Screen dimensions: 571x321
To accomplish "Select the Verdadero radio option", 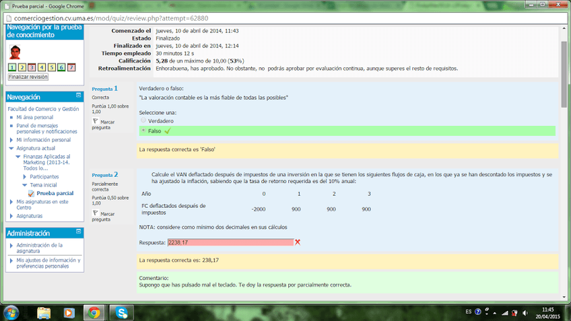I will click(143, 120).
